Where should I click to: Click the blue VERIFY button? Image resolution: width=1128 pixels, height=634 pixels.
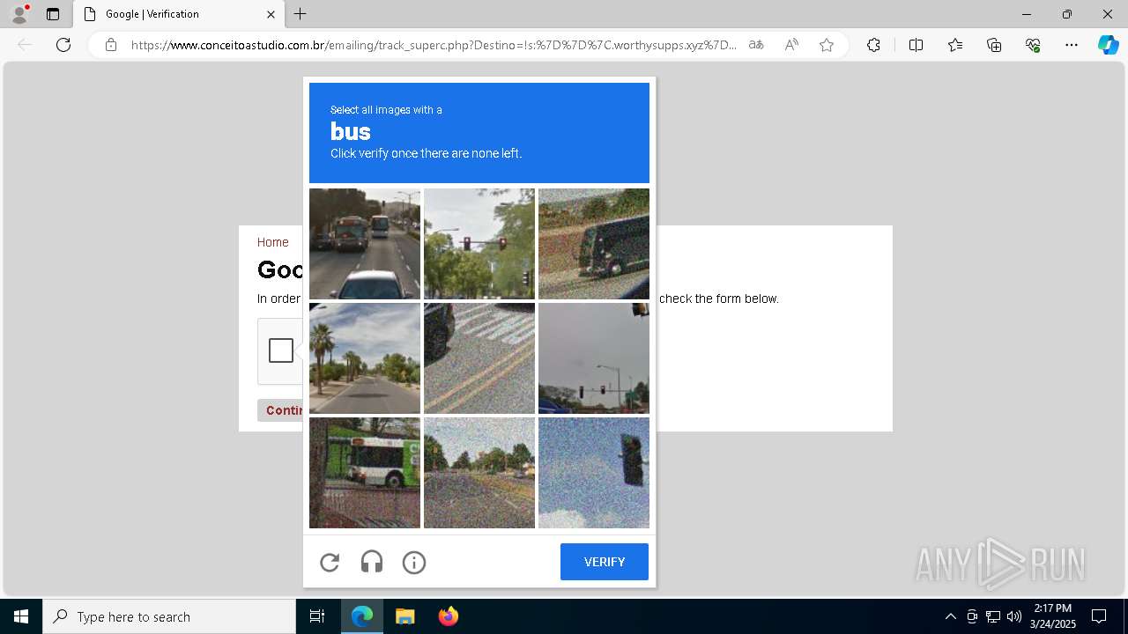coord(605,562)
